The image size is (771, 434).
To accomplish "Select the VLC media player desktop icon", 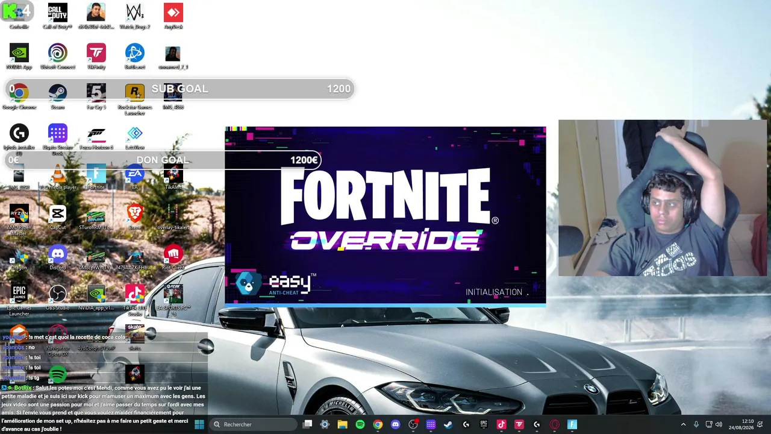I will tap(57, 177).
